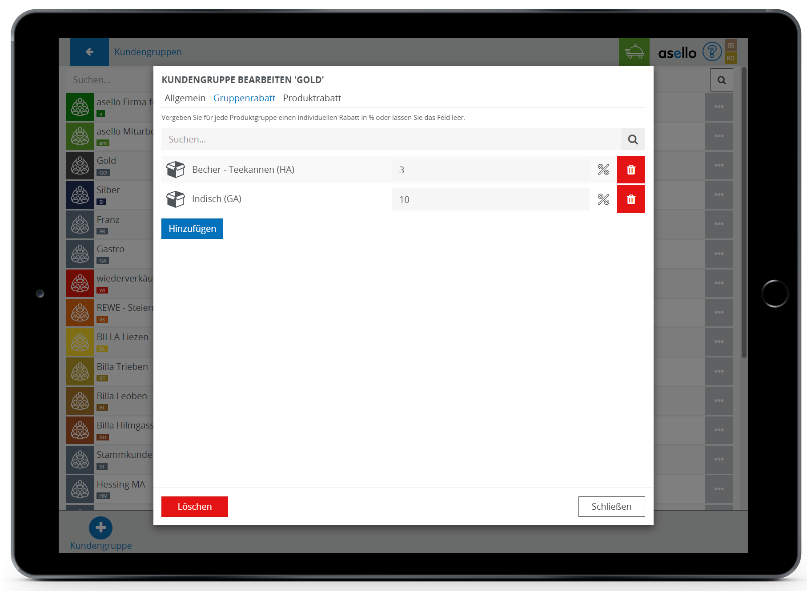
Task: Click the search magnifier in dialog
Action: (633, 139)
